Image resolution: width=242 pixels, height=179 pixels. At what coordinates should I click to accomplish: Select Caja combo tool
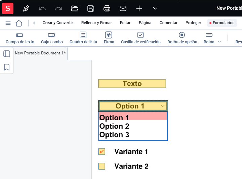[52, 38]
